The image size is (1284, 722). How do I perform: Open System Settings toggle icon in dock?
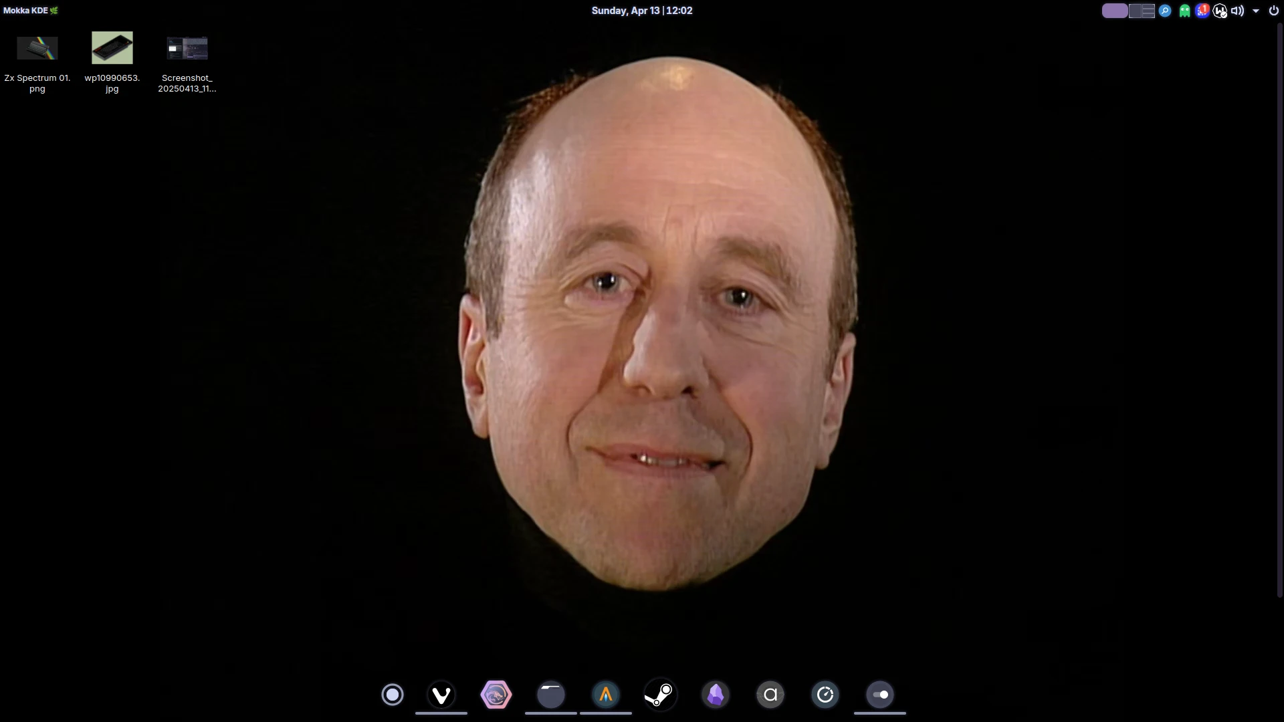point(880,695)
